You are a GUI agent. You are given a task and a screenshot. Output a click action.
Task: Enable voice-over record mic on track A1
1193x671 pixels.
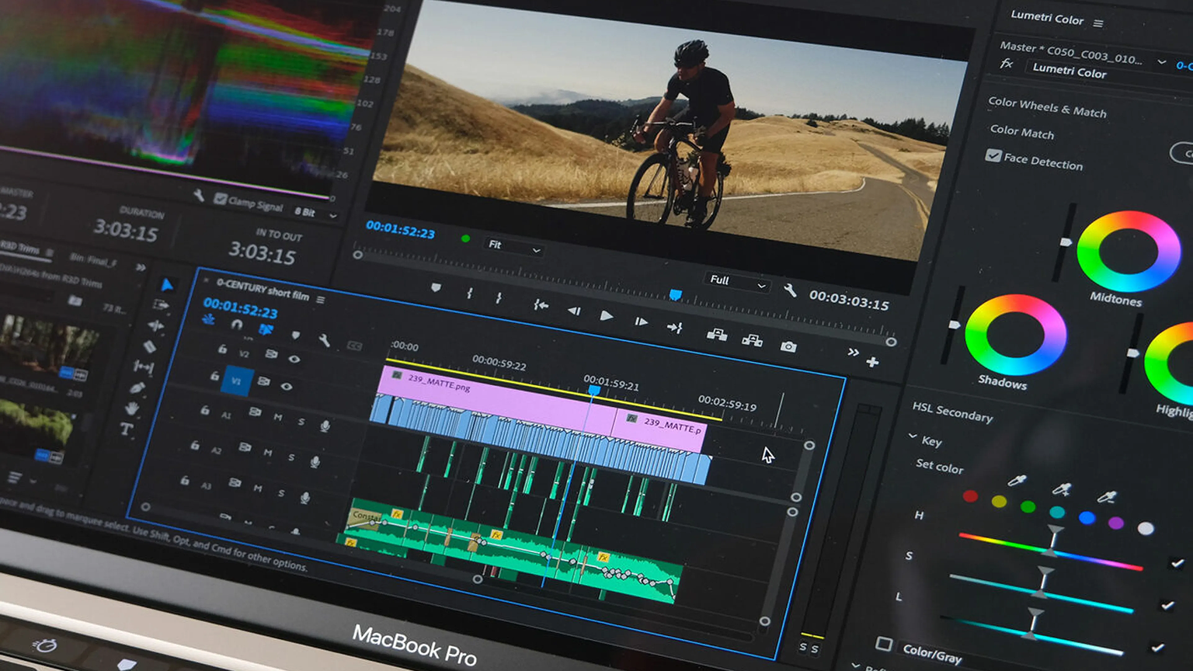click(325, 423)
